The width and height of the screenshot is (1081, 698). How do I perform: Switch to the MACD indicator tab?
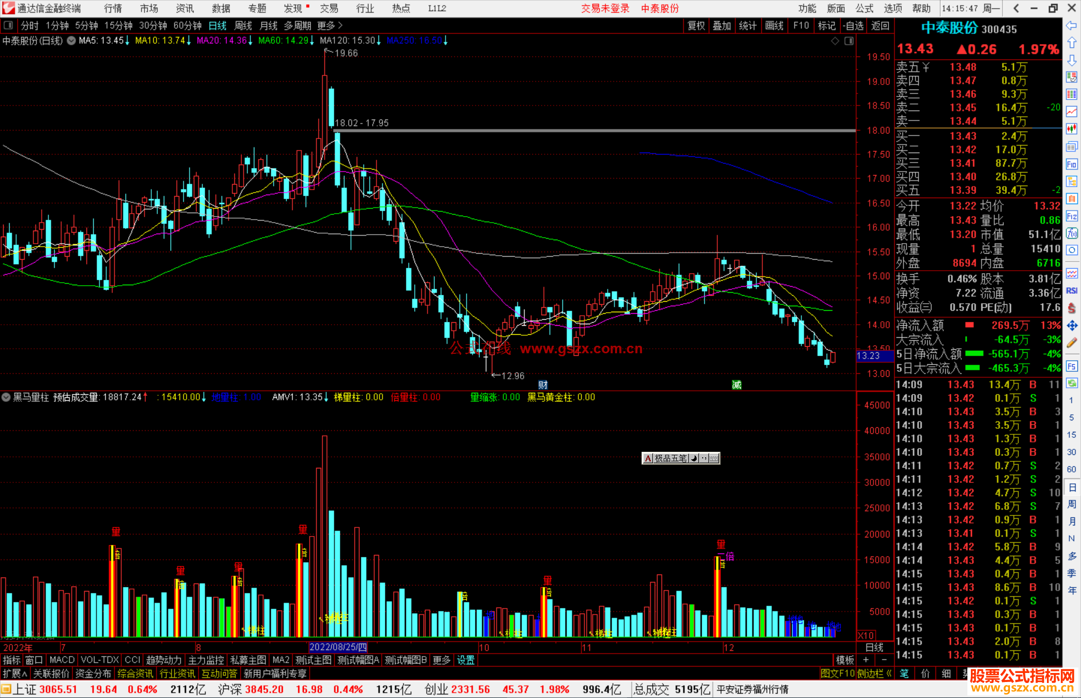click(62, 660)
